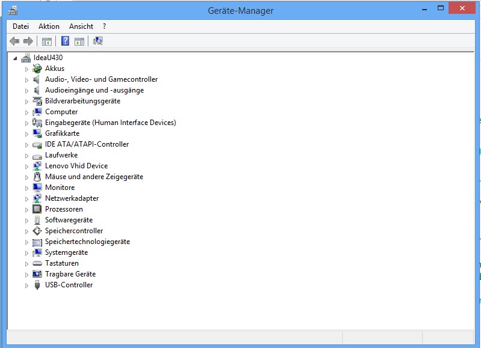Click the Lenovo Vhid Device icon

pyautogui.click(x=37, y=166)
